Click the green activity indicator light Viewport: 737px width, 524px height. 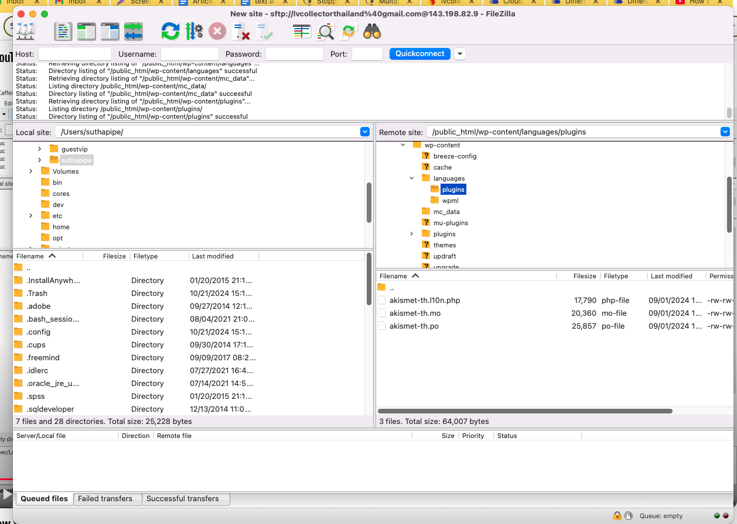click(717, 516)
